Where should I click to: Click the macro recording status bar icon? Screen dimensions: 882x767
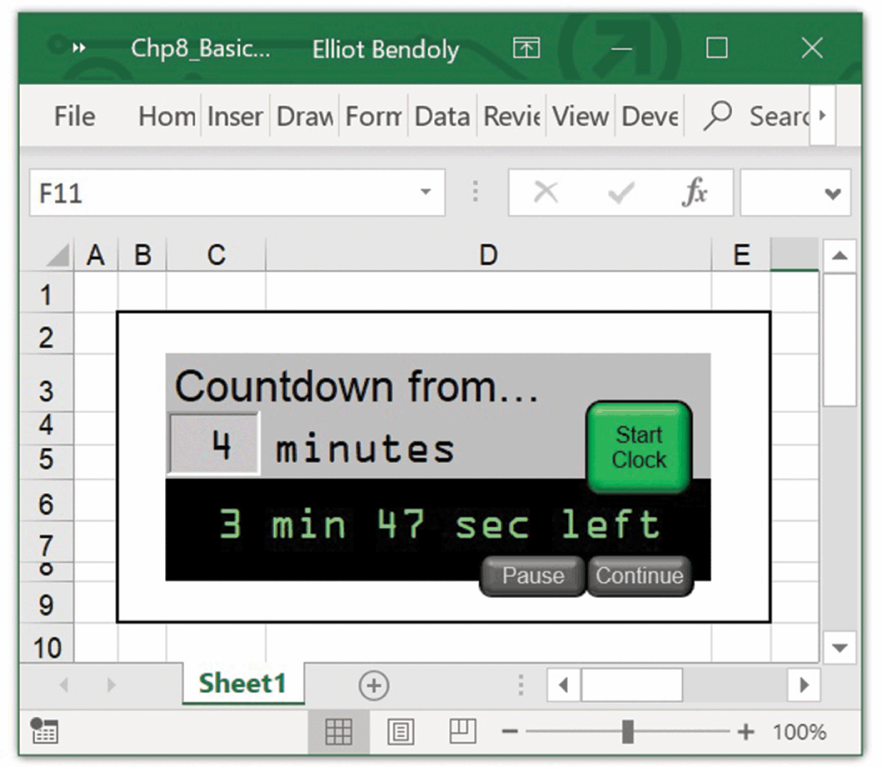coord(44,731)
